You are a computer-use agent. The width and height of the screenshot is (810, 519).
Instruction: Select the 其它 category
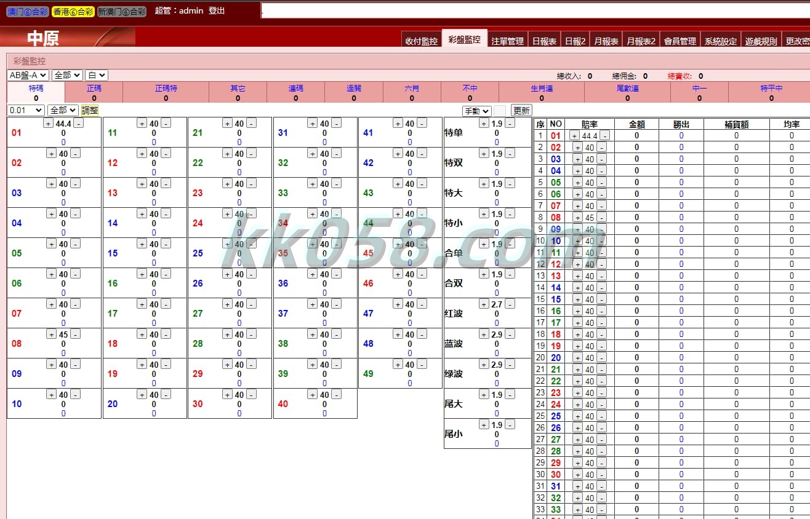pos(238,89)
